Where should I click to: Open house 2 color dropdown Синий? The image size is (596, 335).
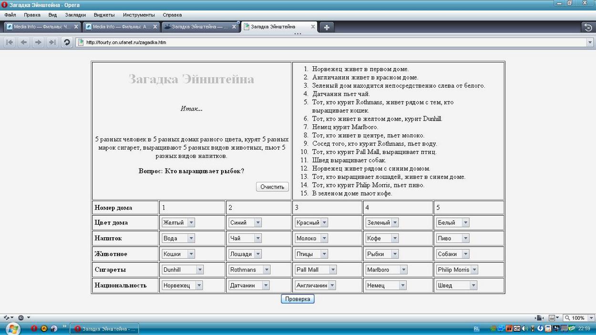click(245, 223)
